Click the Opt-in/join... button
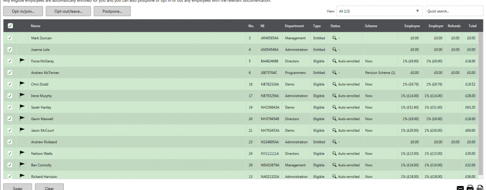486x190 pixels. click(x=23, y=11)
